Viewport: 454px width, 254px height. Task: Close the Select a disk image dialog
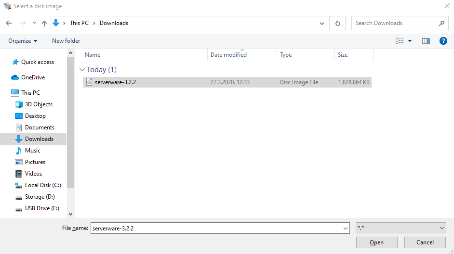point(447,6)
